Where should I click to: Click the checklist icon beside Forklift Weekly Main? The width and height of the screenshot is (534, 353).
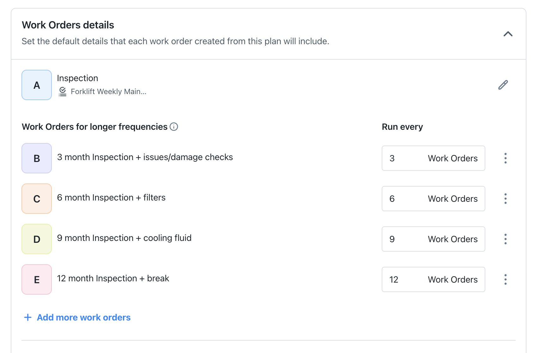(x=62, y=92)
